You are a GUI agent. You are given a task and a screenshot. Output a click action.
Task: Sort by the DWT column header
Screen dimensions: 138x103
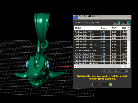[115, 28]
